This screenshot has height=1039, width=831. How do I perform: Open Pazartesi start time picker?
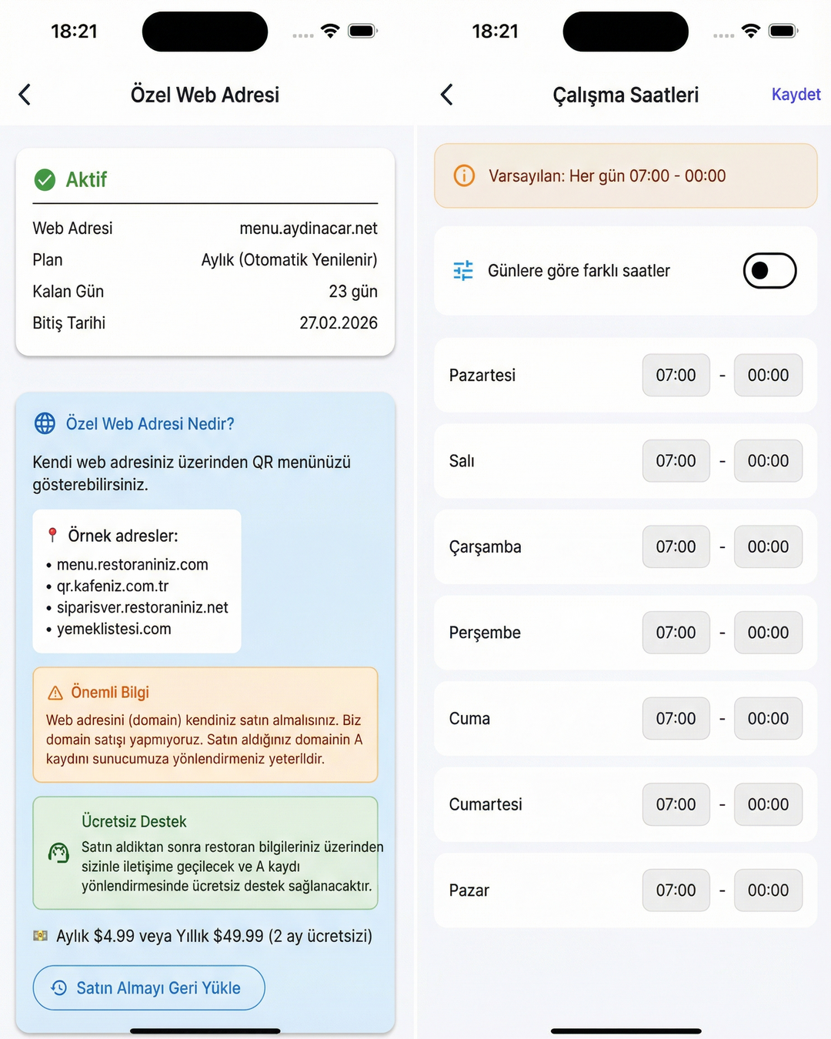(676, 376)
